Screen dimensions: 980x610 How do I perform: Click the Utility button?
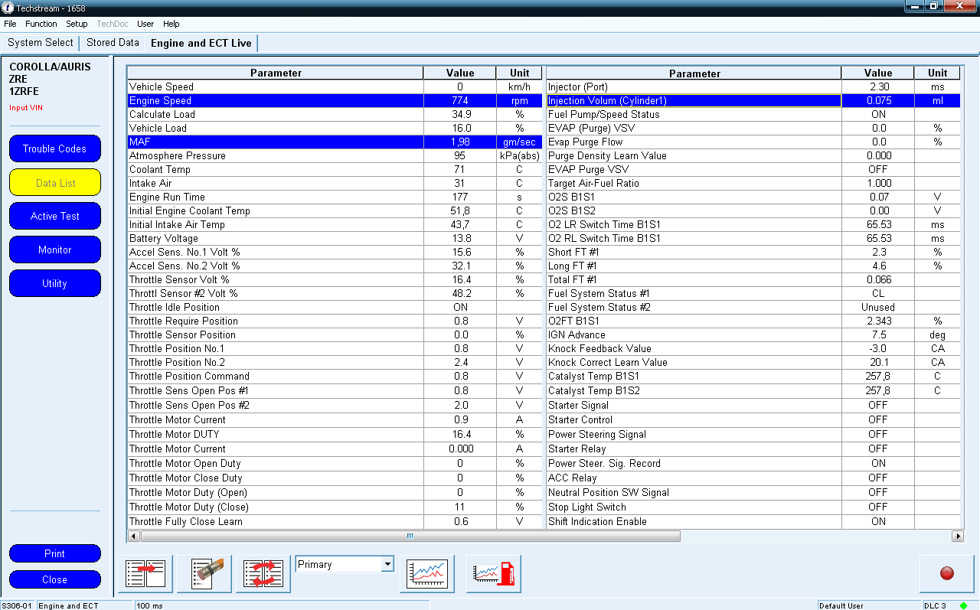(54, 283)
